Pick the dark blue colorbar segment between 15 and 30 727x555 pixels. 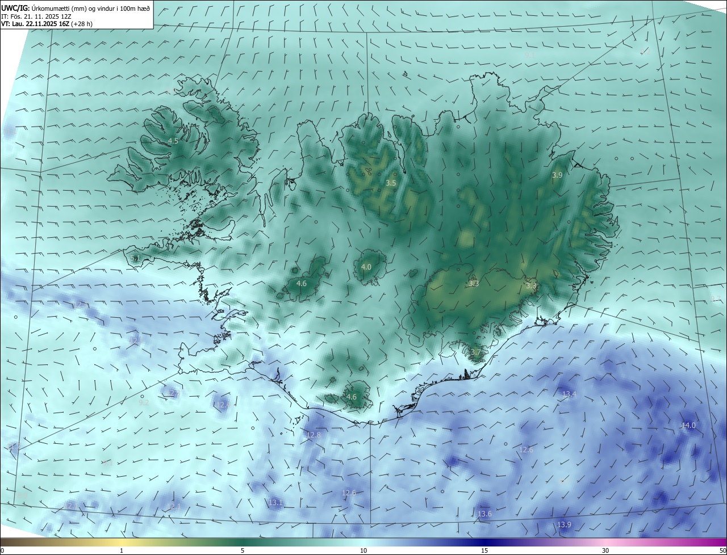coord(545,542)
